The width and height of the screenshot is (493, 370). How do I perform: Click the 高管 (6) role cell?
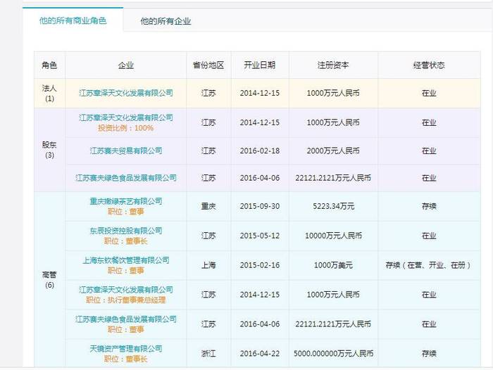49,280
